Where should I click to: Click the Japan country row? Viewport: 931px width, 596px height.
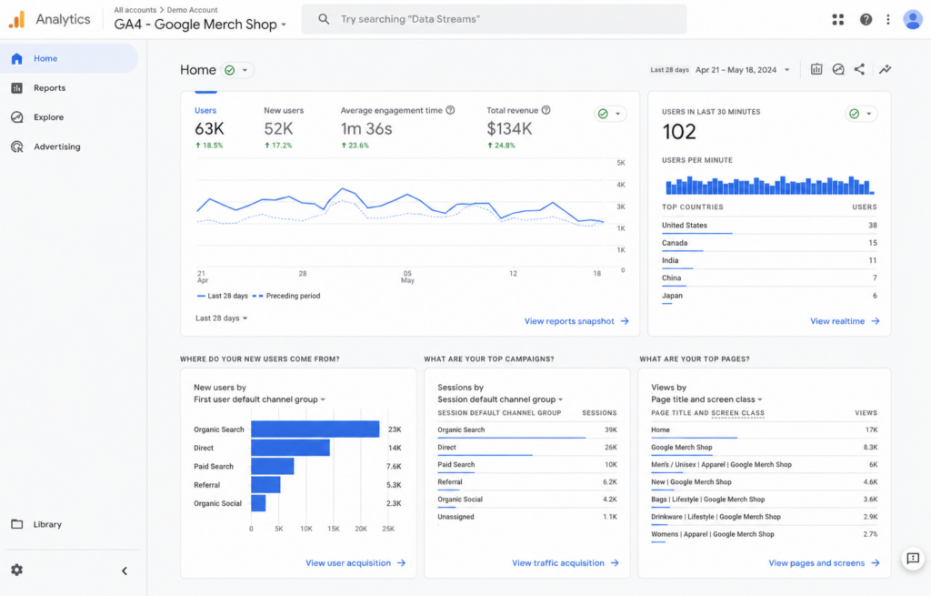(x=769, y=296)
